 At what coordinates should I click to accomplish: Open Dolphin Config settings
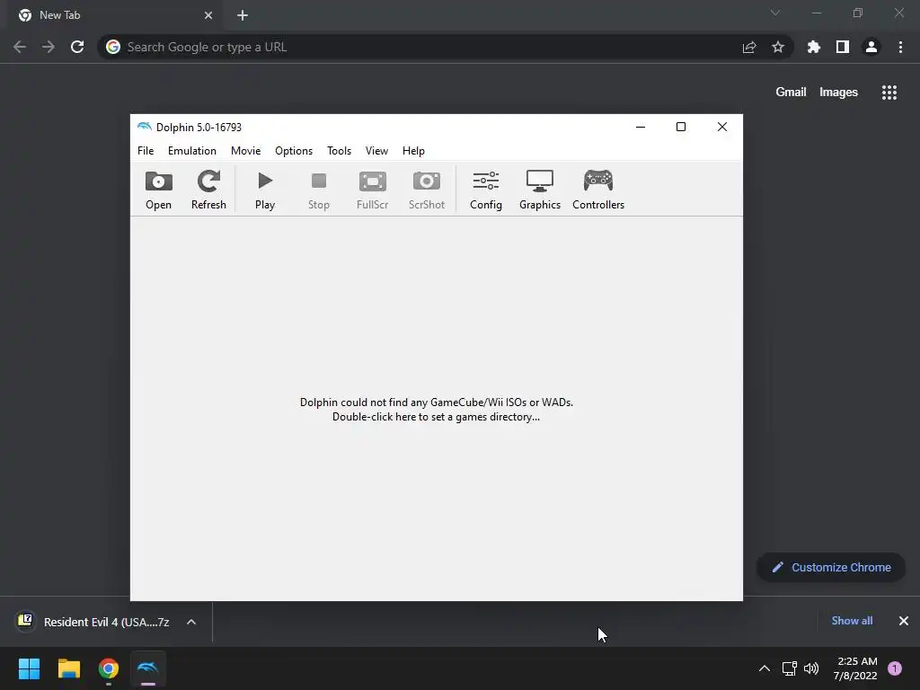486,189
